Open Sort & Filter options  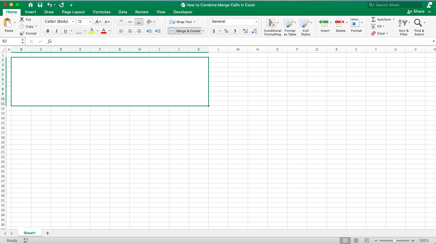click(x=404, y=27)
